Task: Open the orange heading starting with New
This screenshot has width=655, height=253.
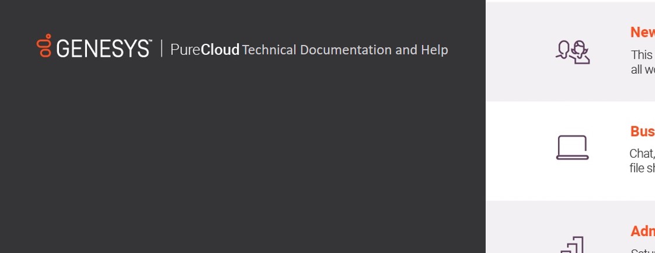Action: pos(642,32)
